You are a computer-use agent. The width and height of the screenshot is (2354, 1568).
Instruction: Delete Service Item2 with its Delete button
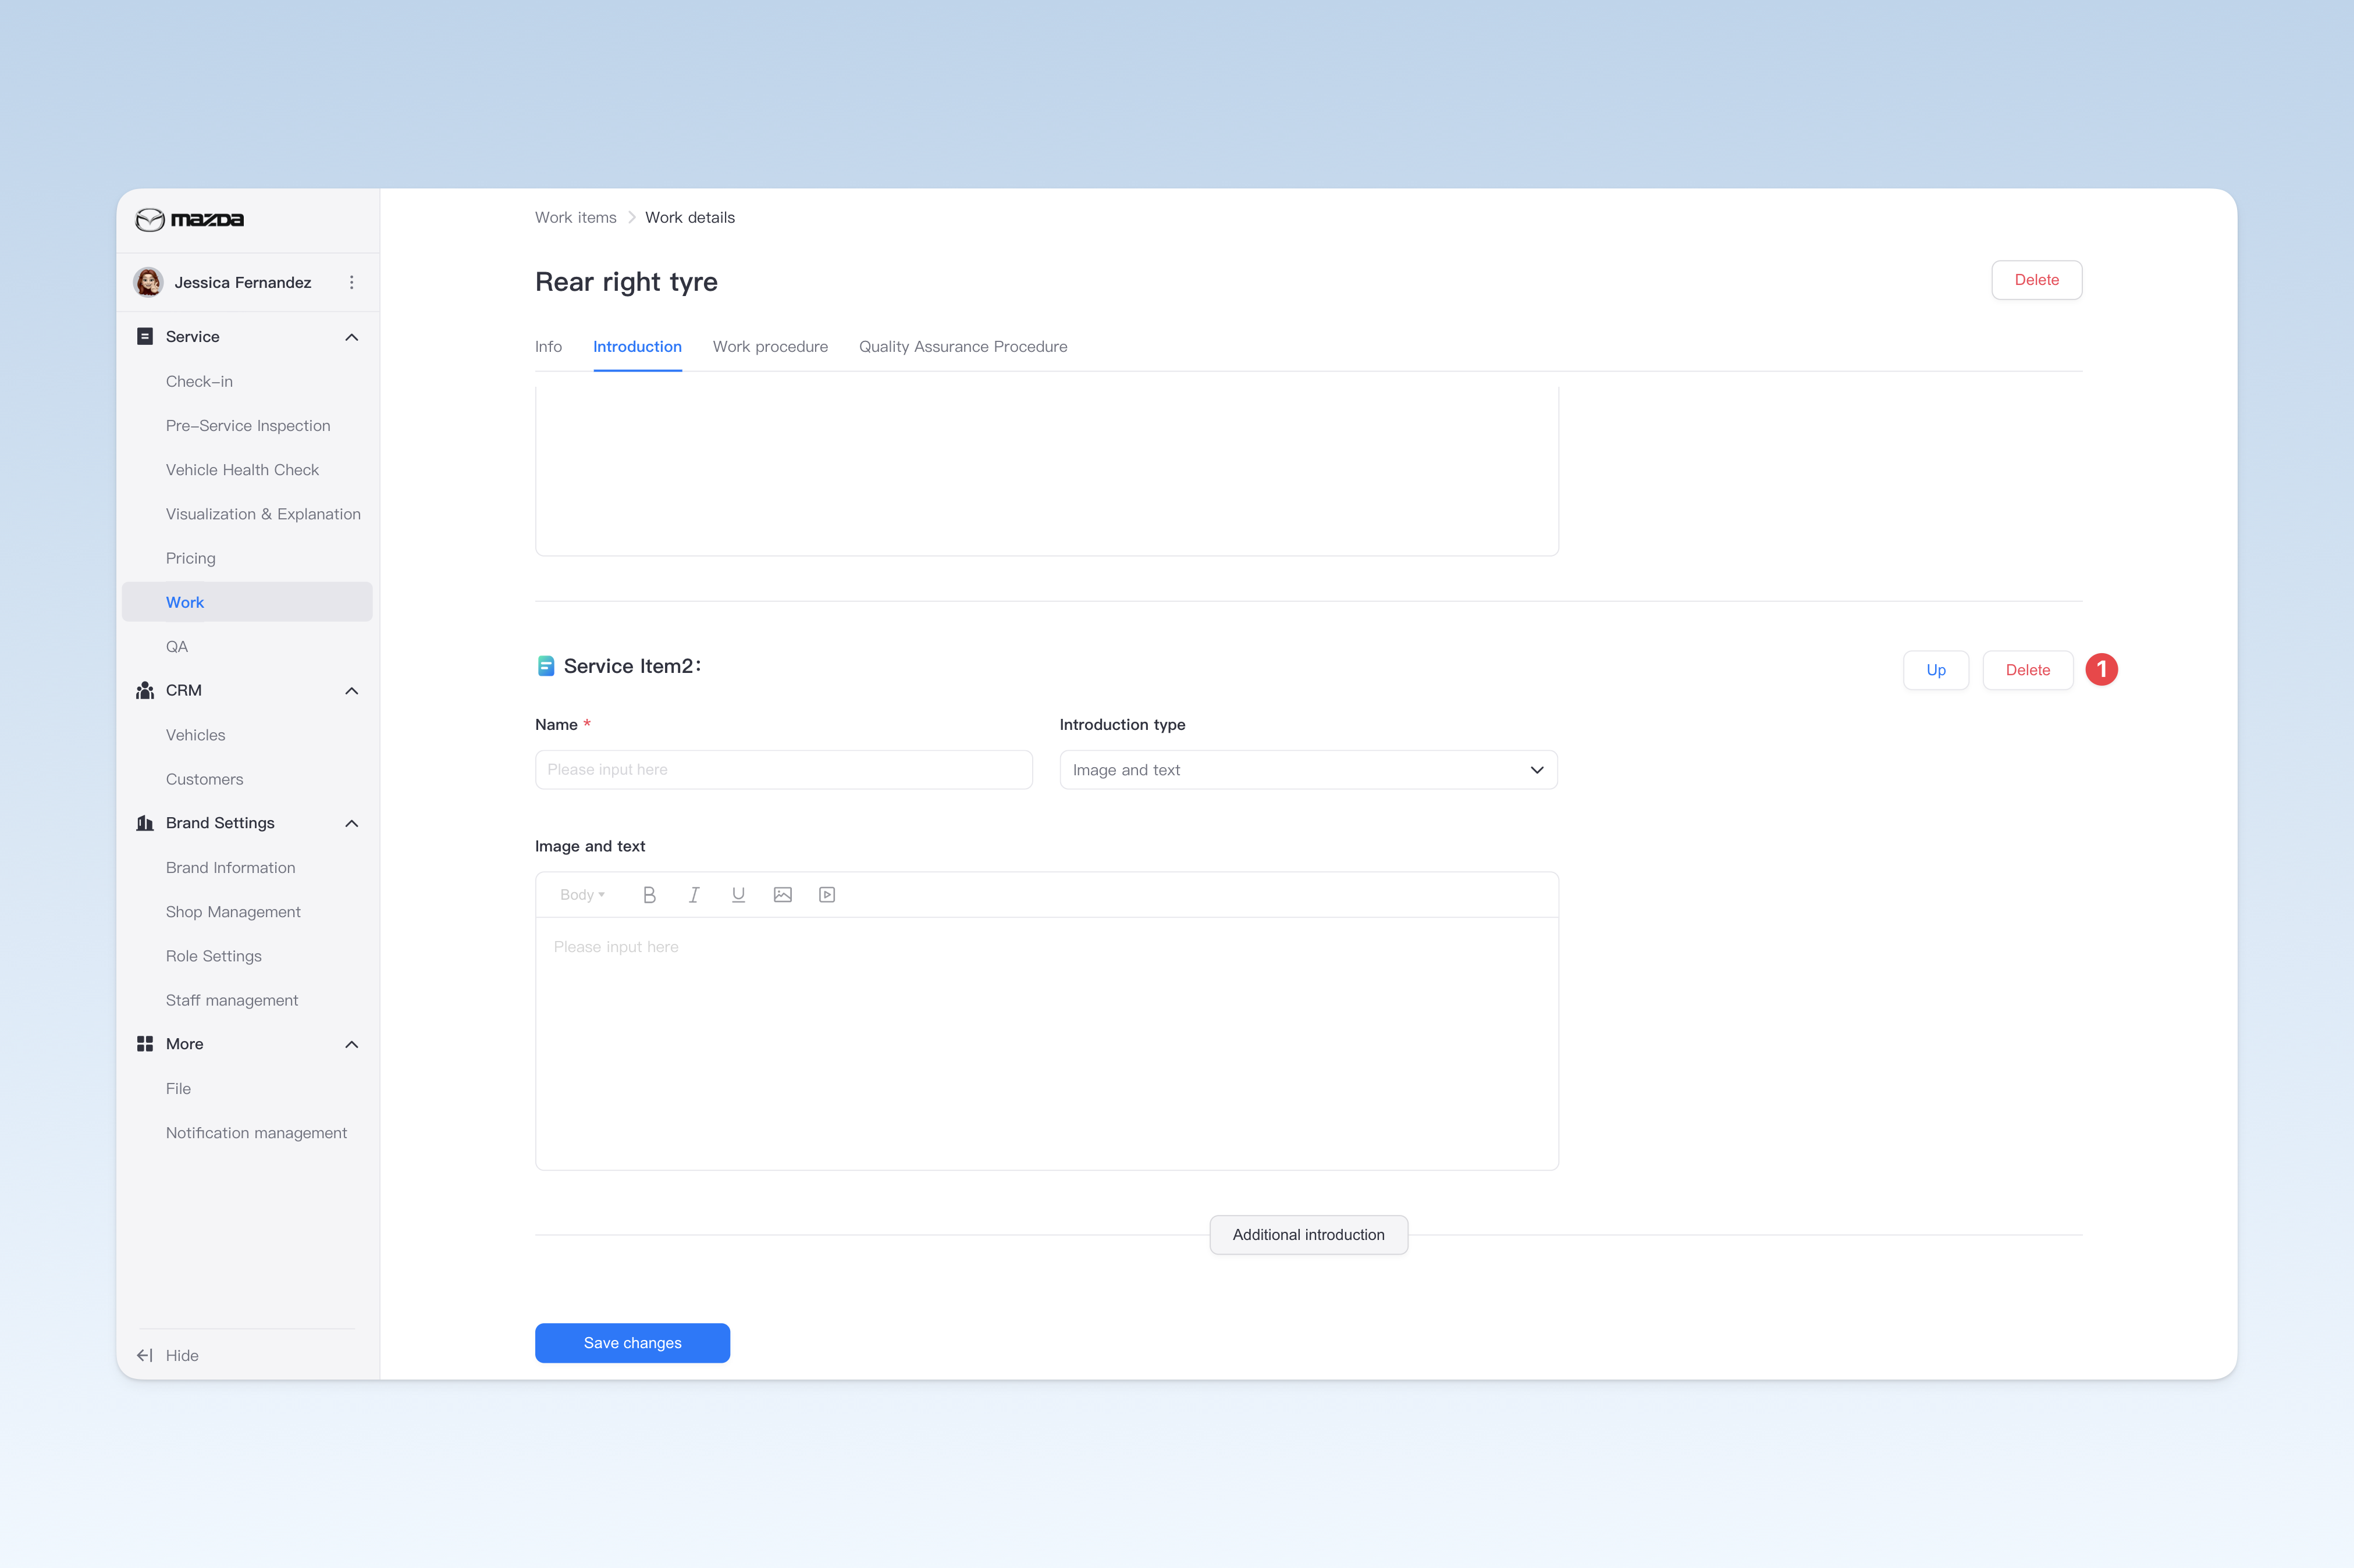pos(2028,670)
